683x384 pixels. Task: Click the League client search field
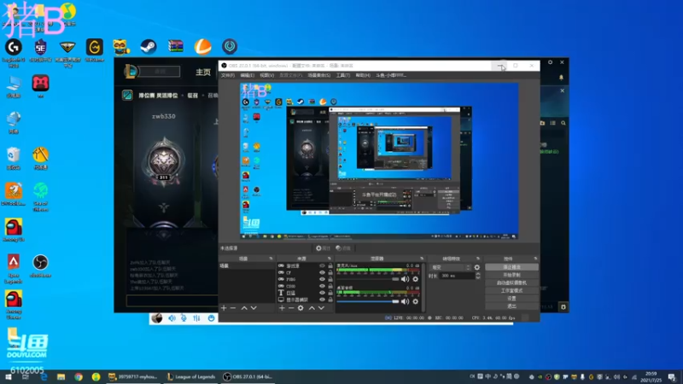(x=160, y=72)
